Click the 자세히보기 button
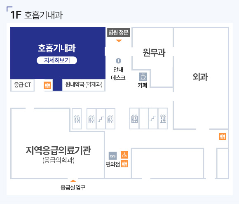This screenshot has width=239, height=204. tap(57, 61)
